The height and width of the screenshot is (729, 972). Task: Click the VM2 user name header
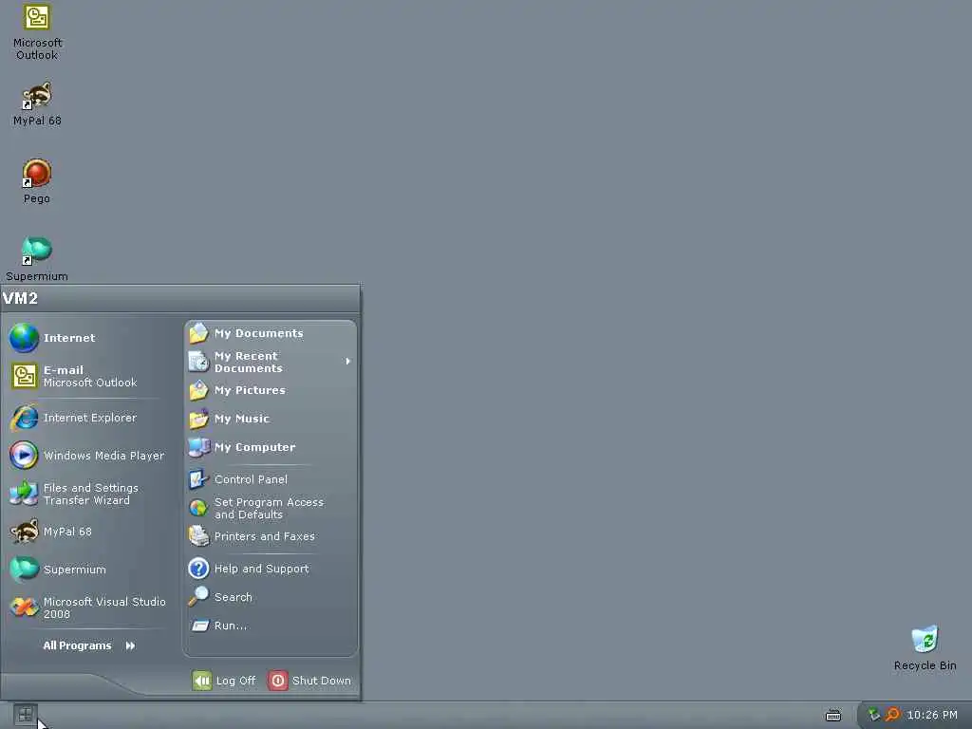click(21, 298)
